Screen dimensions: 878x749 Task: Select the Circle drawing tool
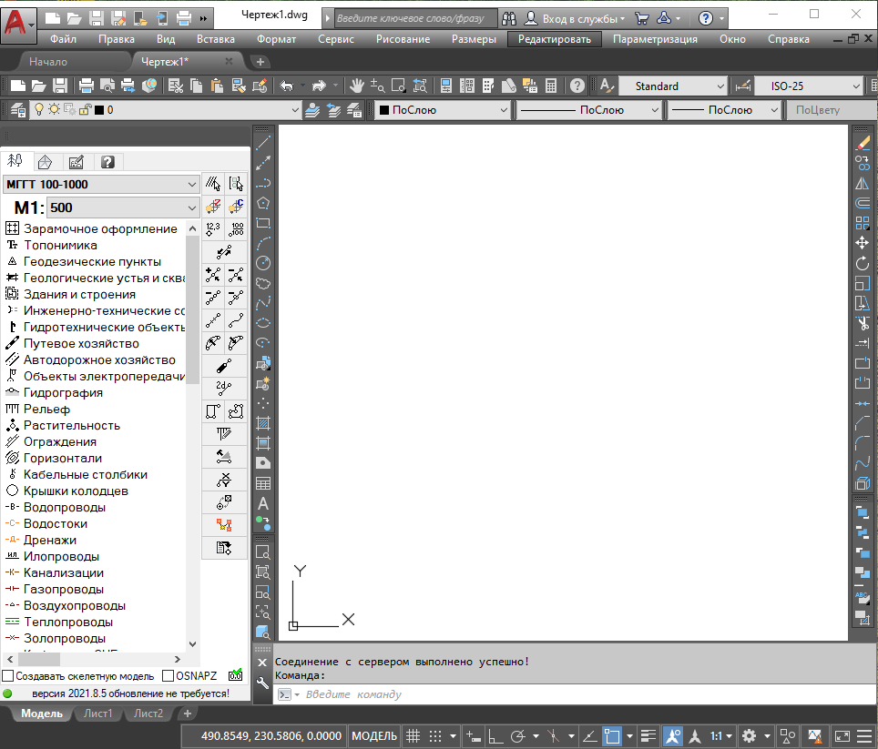pyautogui.click(x=263, y=263)
